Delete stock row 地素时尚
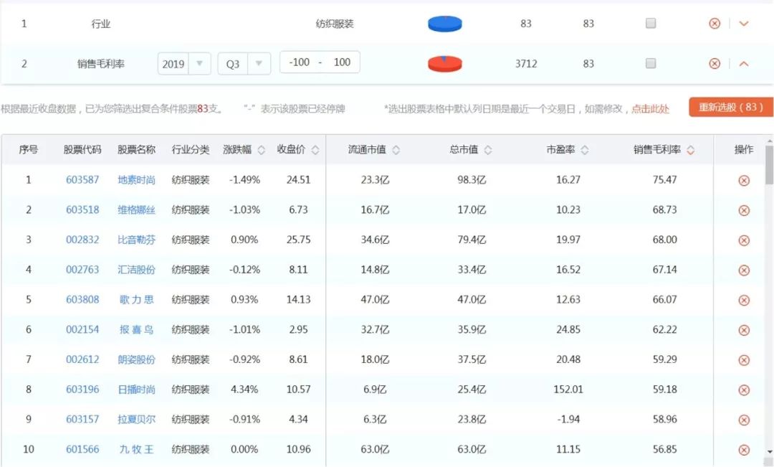 pos(744,180)
